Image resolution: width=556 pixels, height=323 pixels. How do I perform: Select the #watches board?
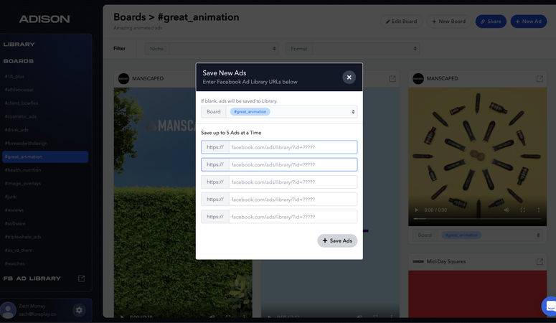(x=14, y=263)
